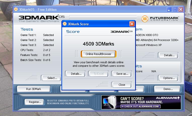Click the Game Test 3: label

[28, 45]
